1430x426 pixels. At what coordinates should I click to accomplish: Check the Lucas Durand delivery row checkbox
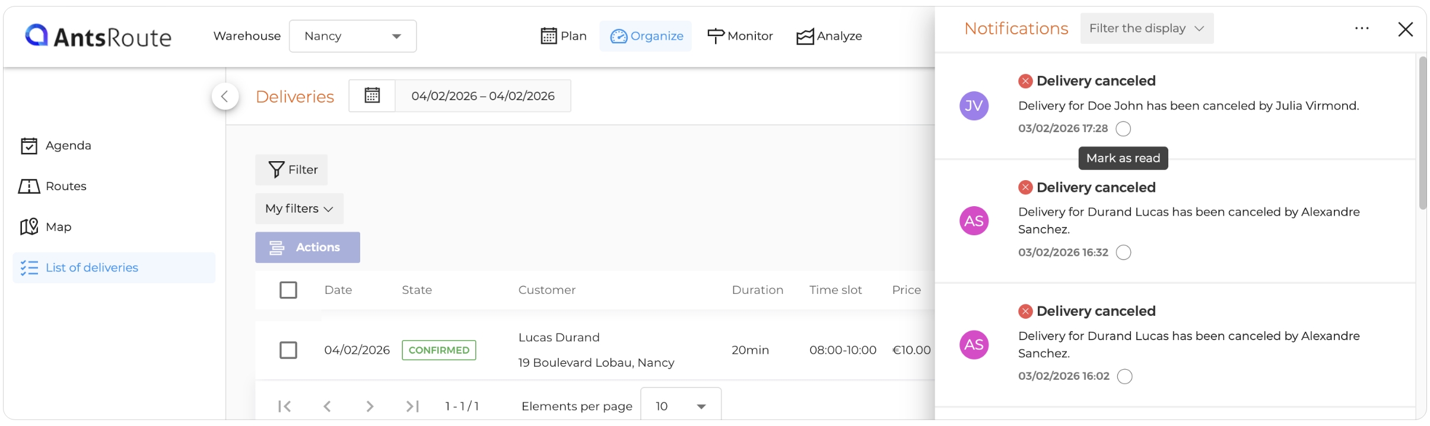tap(288, 350)
